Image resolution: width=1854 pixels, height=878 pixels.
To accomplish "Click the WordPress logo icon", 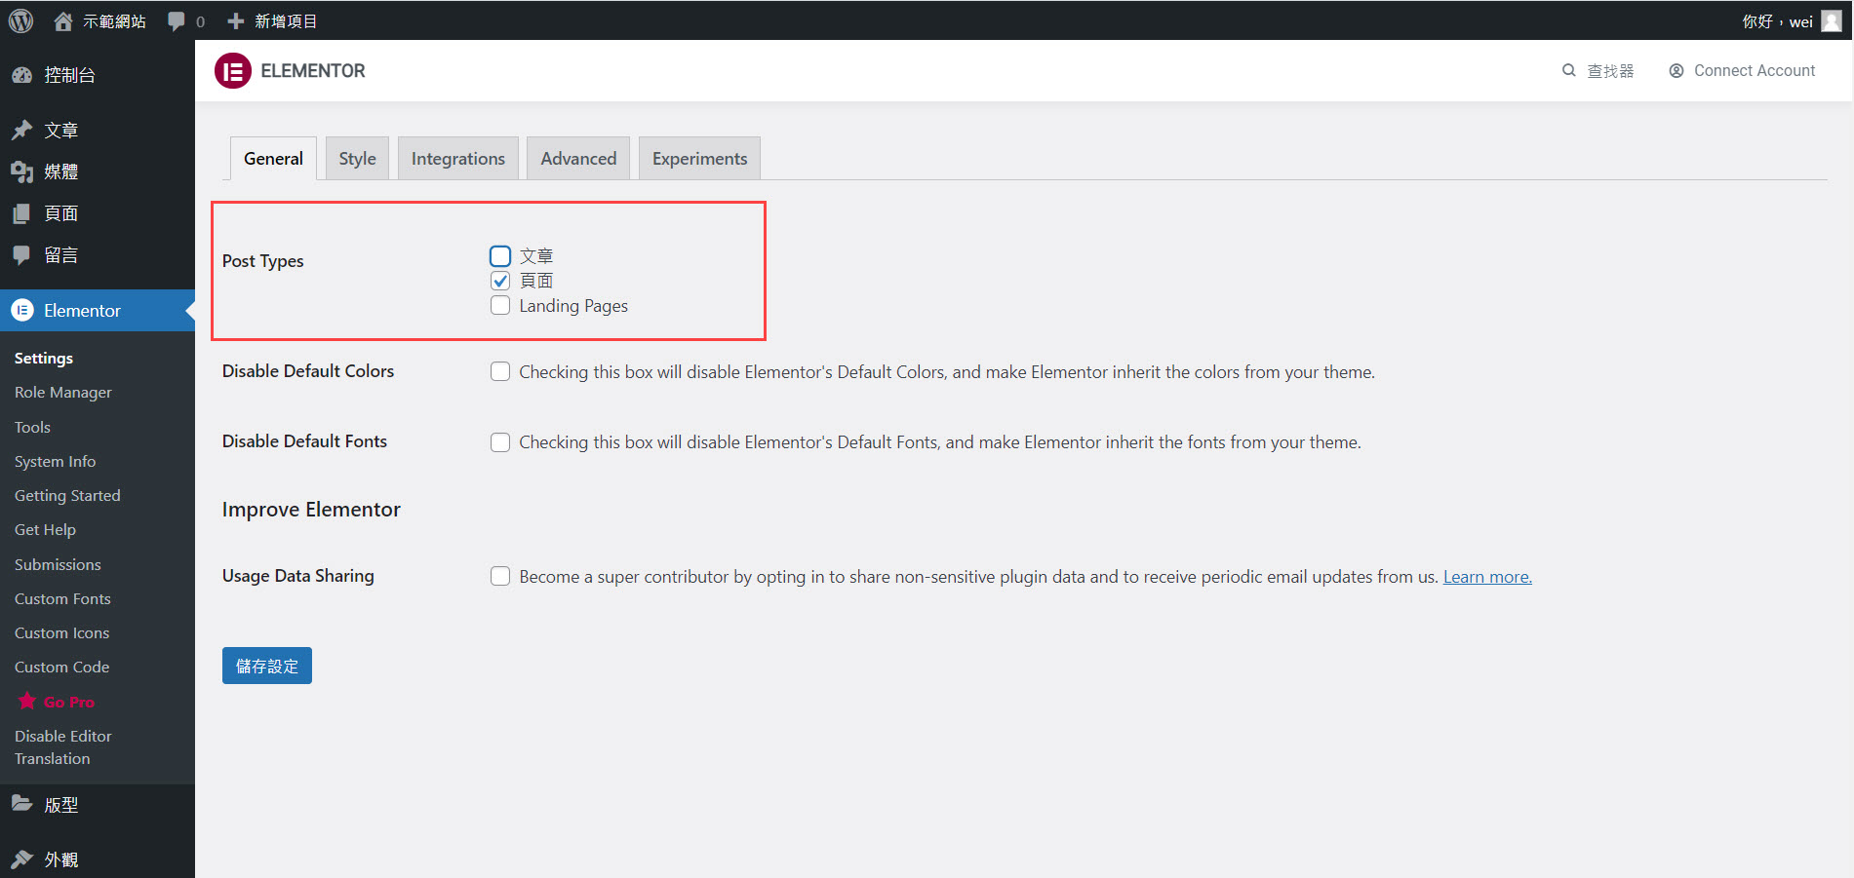I will (x=20, y=20).
